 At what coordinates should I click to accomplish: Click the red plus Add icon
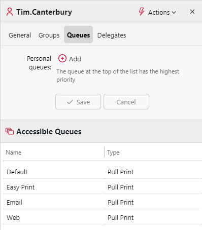click(62, 58)
